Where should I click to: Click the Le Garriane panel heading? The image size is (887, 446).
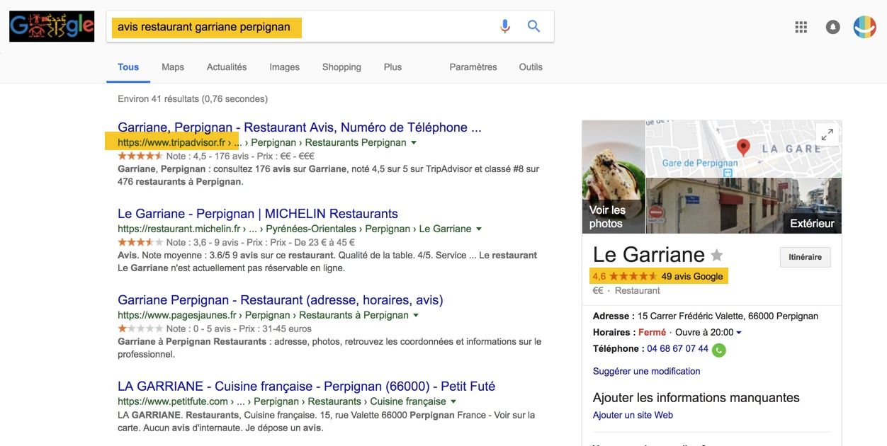click(649, 255)
